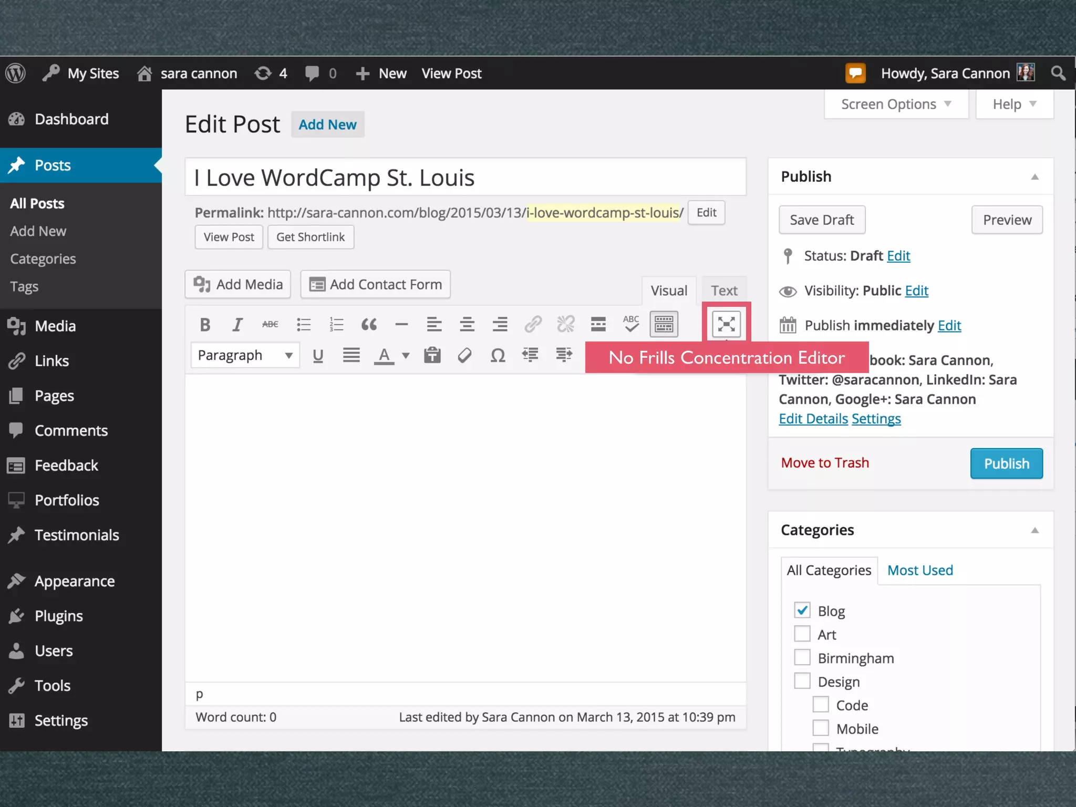1076x807 pixels.
Task: Click the italic formatting icon
Action: (x=237, y=324)
